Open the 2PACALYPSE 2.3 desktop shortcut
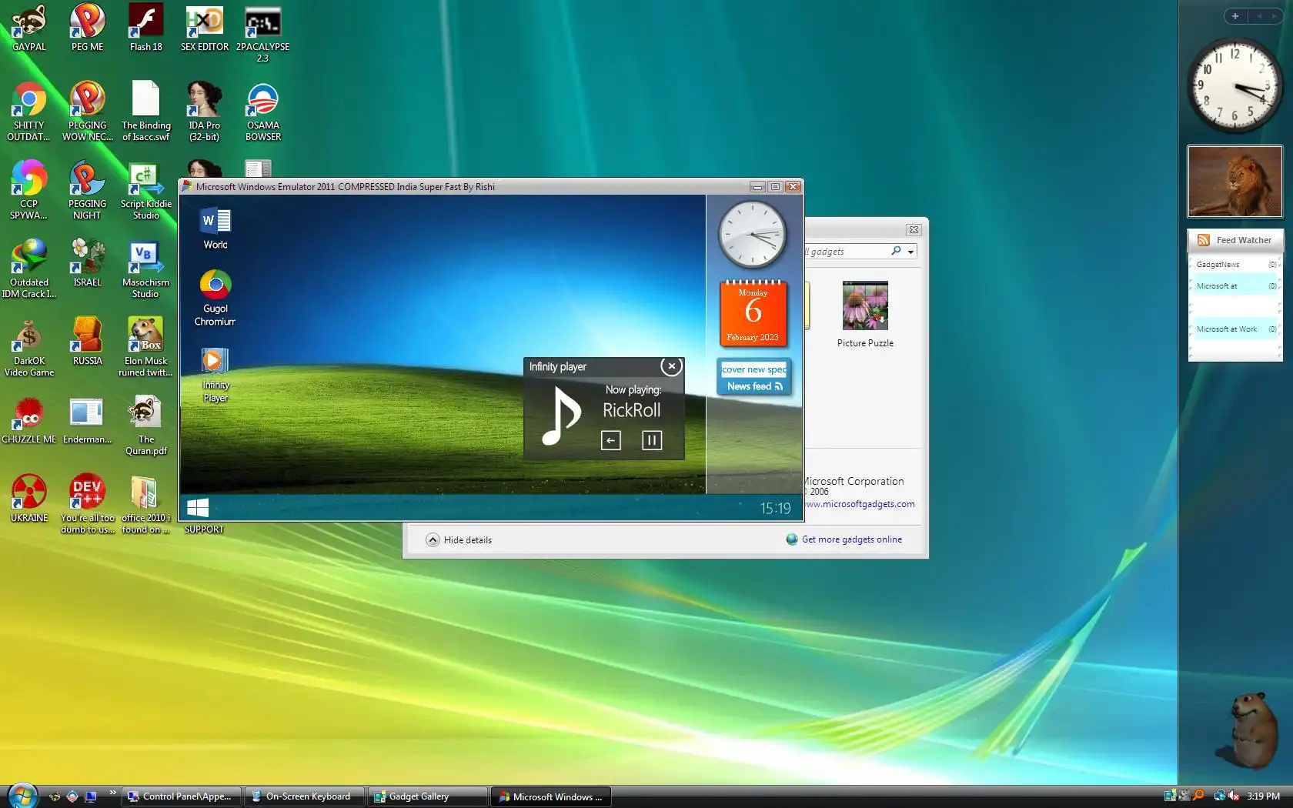Viewport: 1293px width, 808px height. click(x=262, y=33)
